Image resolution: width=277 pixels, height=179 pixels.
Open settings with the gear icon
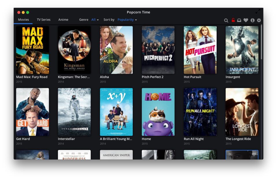click(259, 20)
